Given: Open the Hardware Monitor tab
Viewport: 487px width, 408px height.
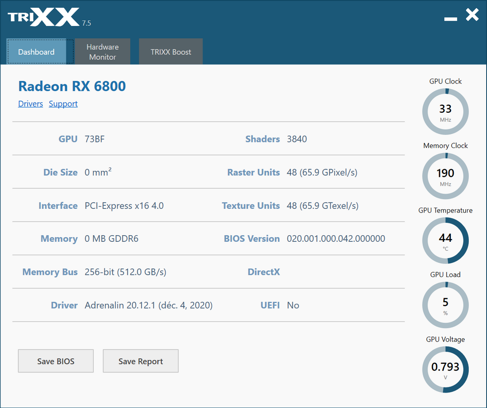Looking at the screenshot, I should pos(103,52).
